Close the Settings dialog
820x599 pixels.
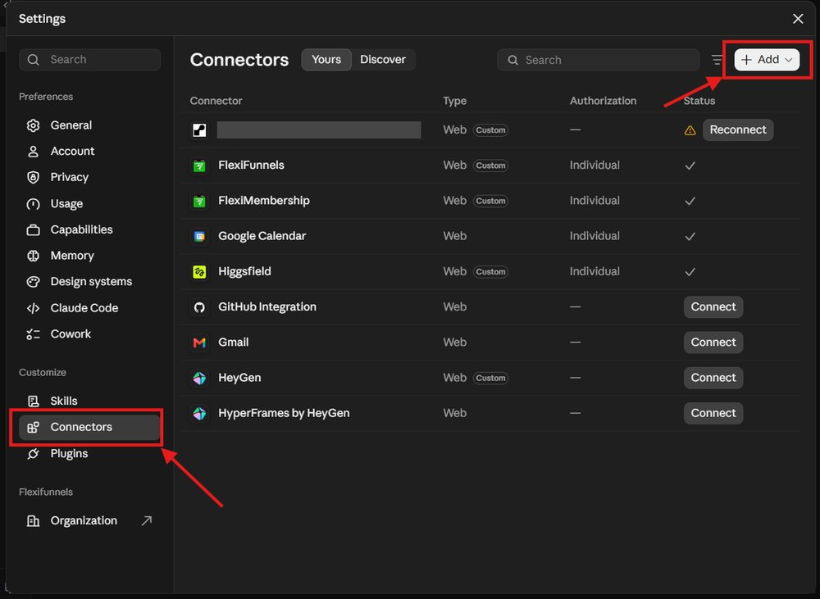[x=798, y=19]
